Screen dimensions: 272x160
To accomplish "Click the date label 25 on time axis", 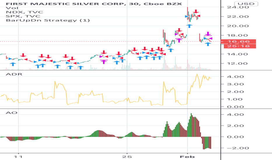I will tap(127, 157).
